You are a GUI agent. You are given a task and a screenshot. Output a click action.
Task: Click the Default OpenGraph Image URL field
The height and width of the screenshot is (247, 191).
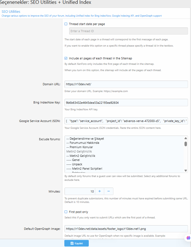tap(126, 229)
